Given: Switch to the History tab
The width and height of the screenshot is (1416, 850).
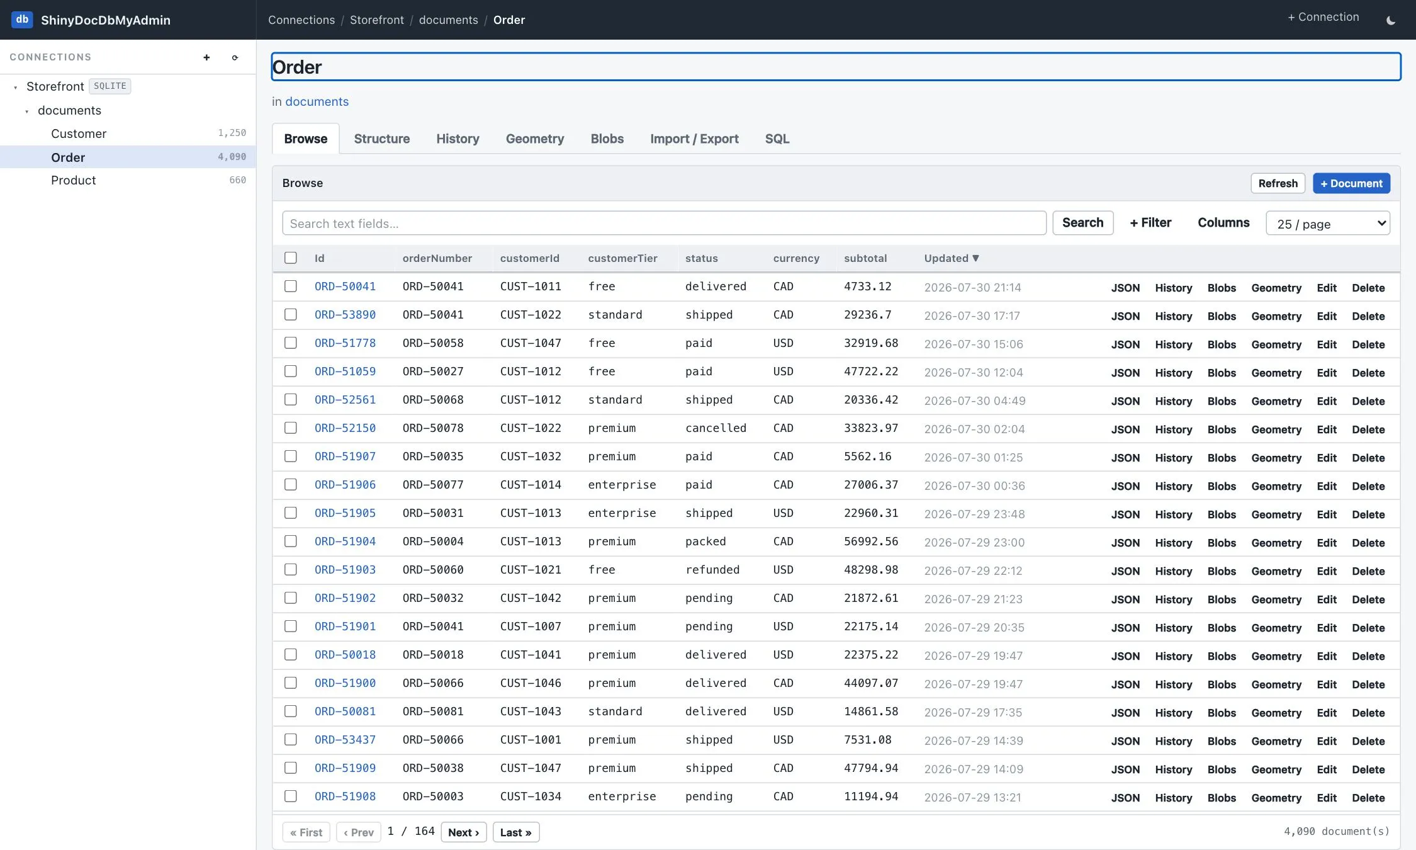Looking at the screenshot, I should (458, 139).
